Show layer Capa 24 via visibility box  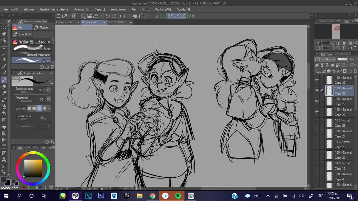click(317, 134)
